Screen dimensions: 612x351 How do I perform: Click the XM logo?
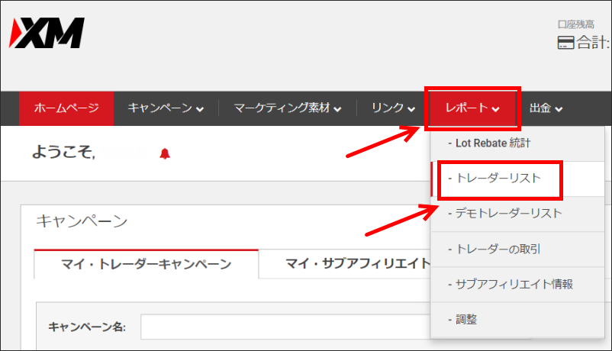[47, 33]
